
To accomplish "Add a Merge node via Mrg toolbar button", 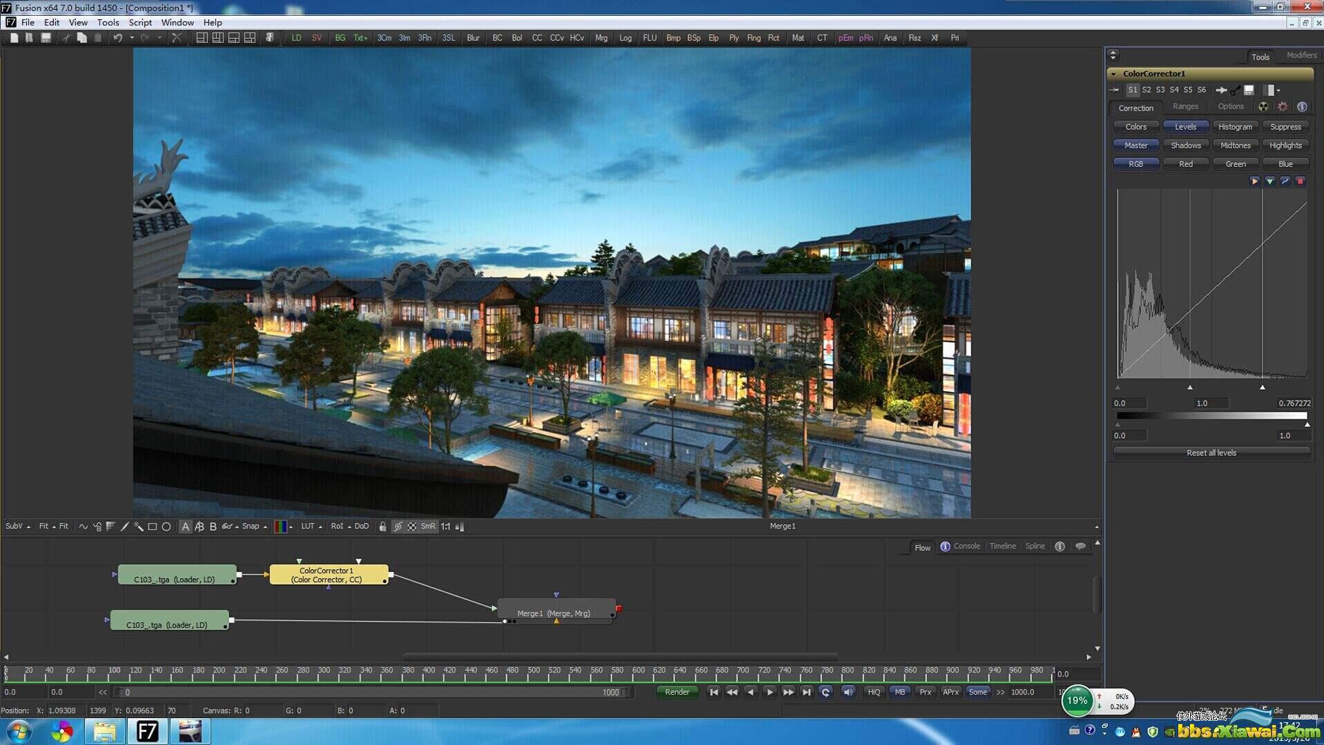I will [601, 38].
